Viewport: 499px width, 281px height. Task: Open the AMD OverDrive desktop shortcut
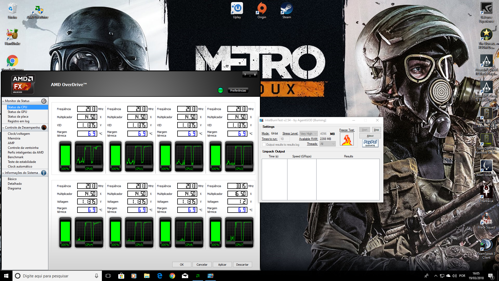[37, 12]
